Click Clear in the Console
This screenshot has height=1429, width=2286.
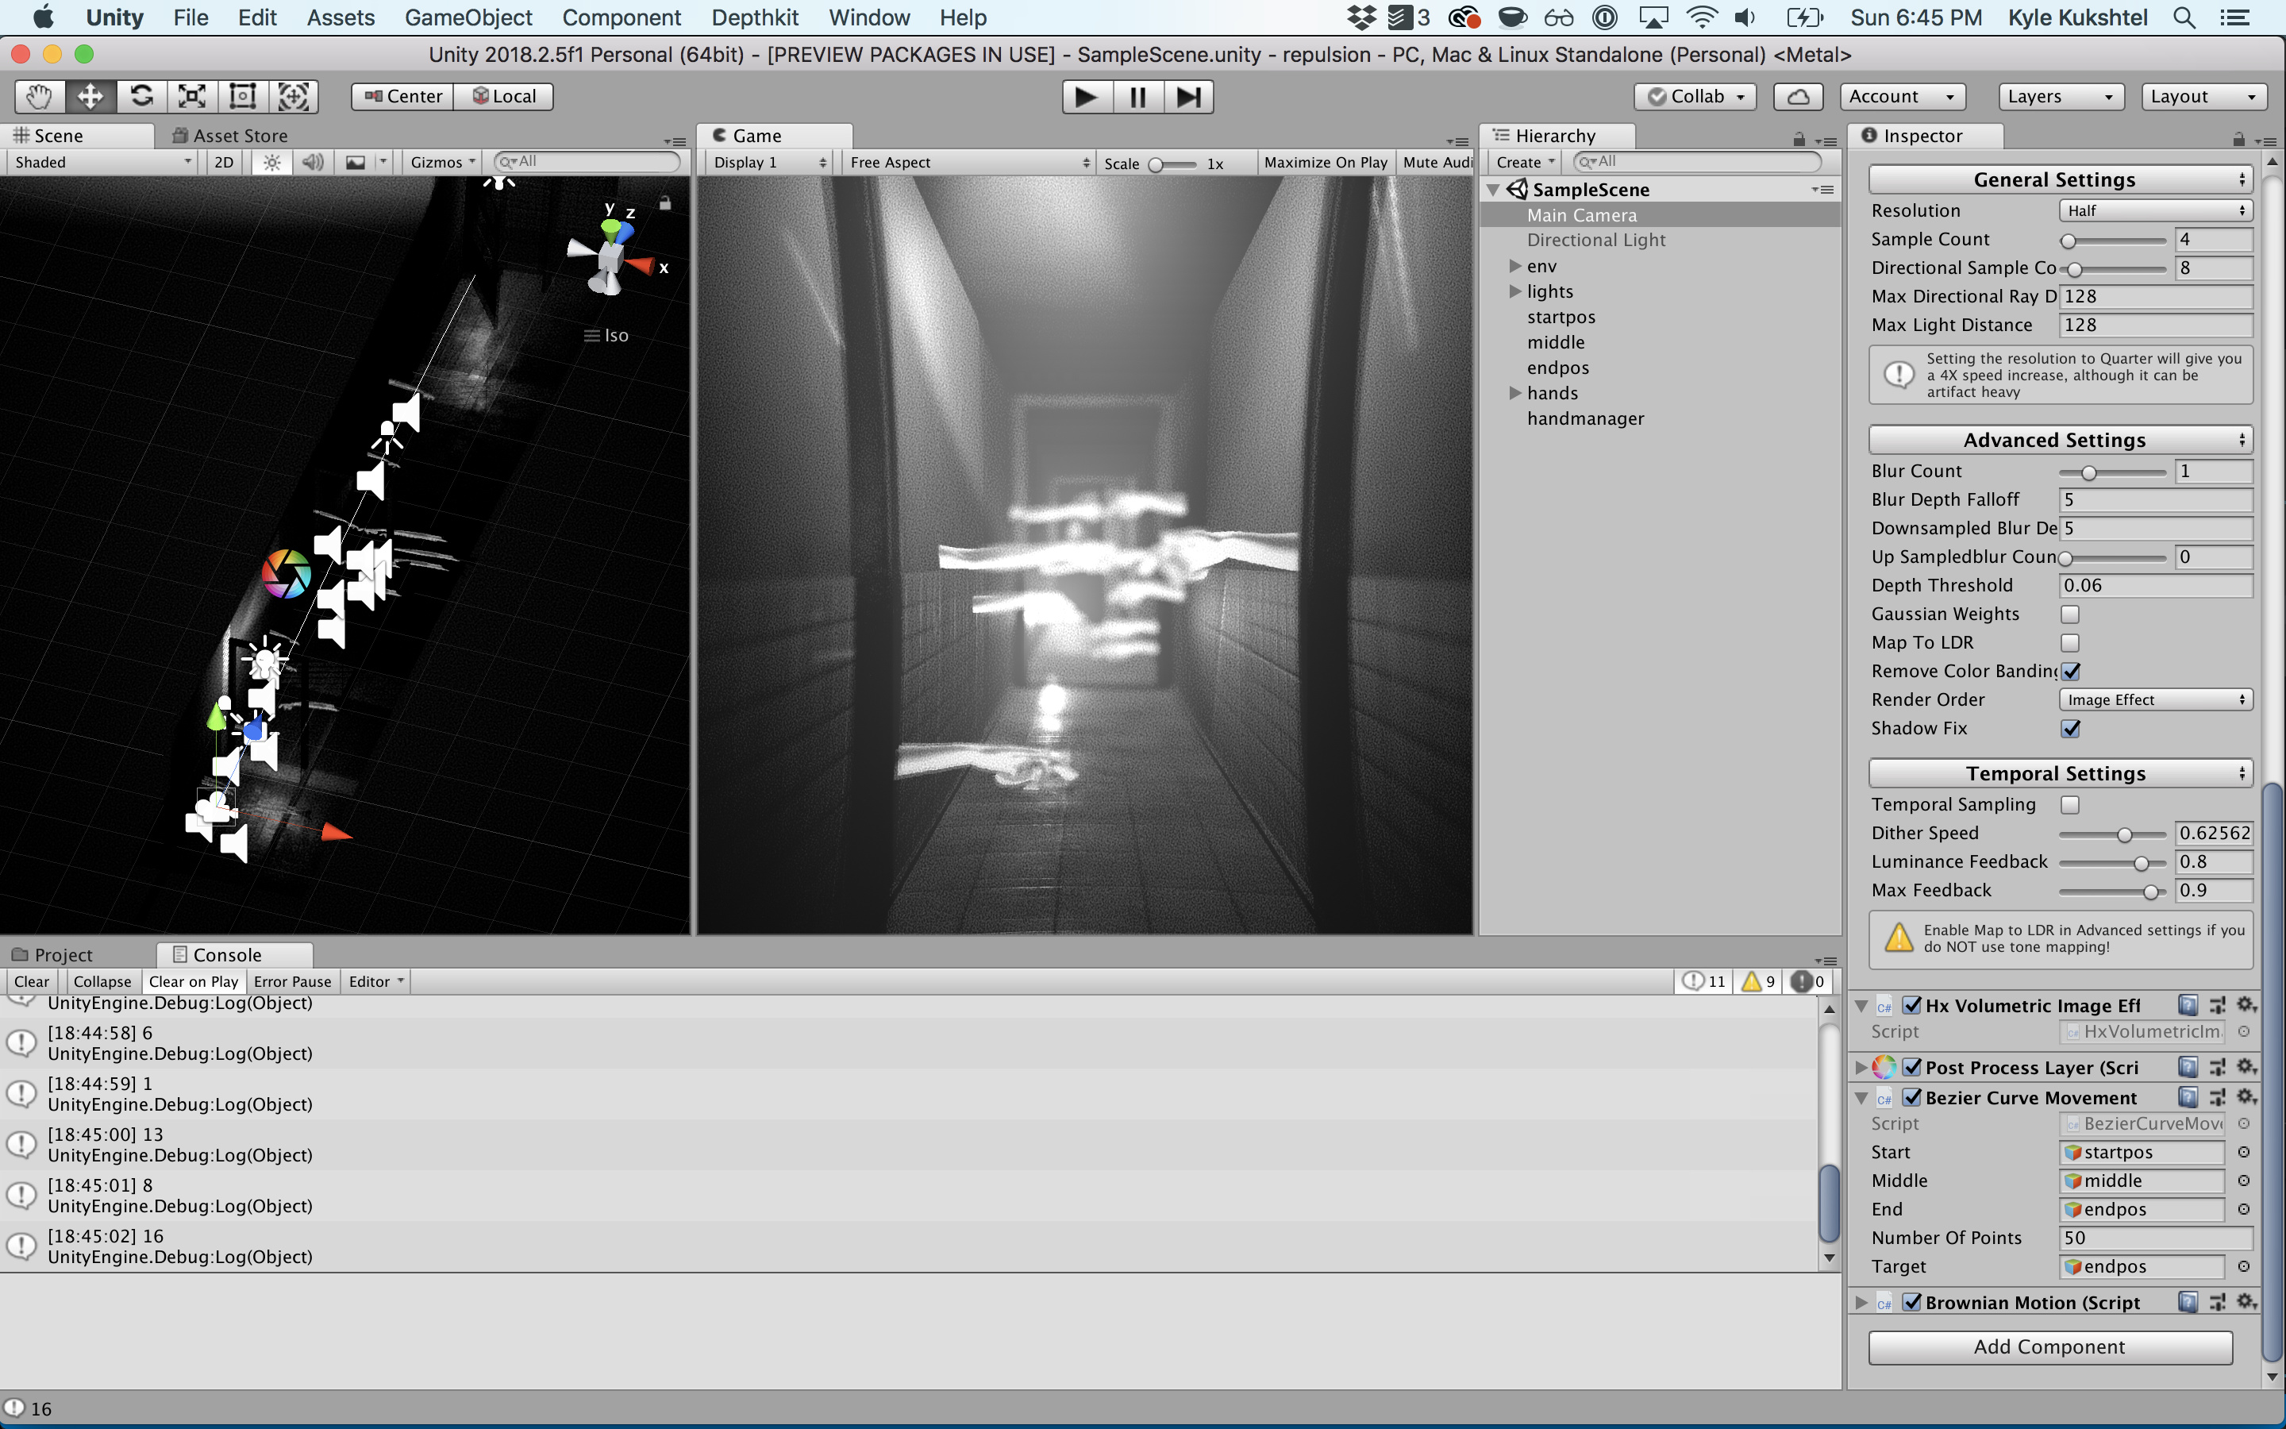click(31, 981)
